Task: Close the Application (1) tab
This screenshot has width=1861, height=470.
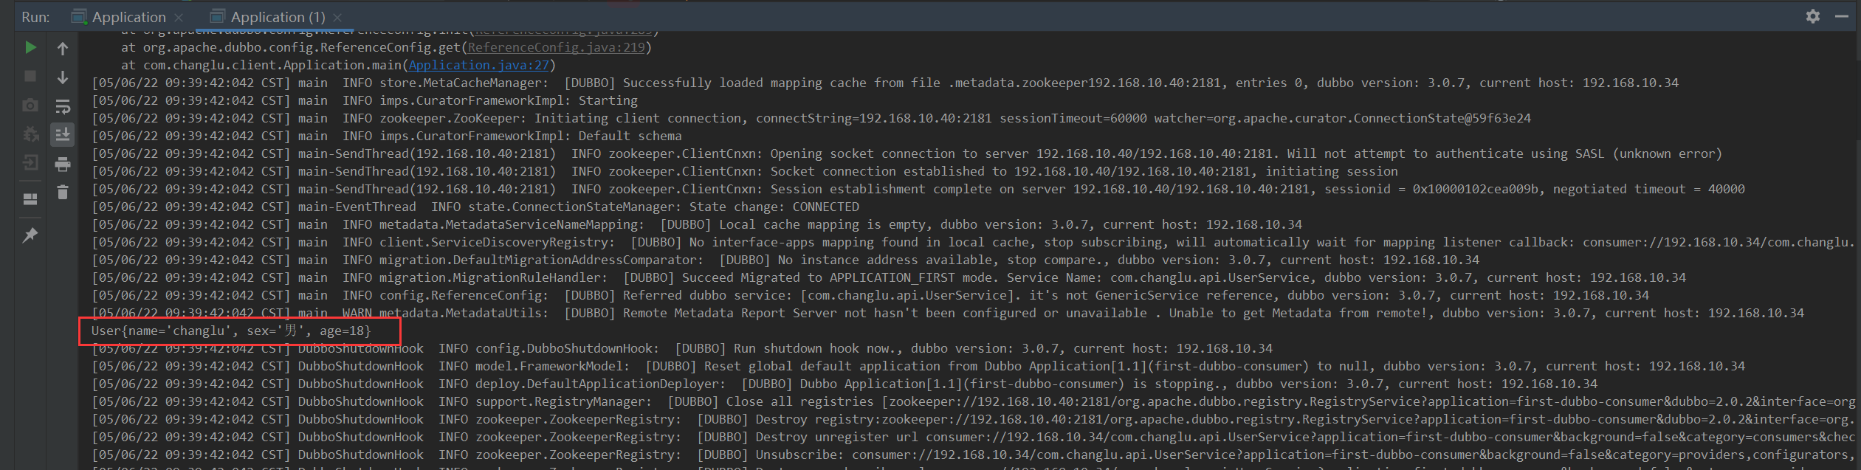Action: pos(337,17)
